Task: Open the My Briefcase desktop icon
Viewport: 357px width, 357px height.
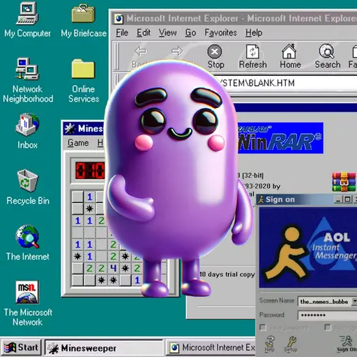Action: 84,20
